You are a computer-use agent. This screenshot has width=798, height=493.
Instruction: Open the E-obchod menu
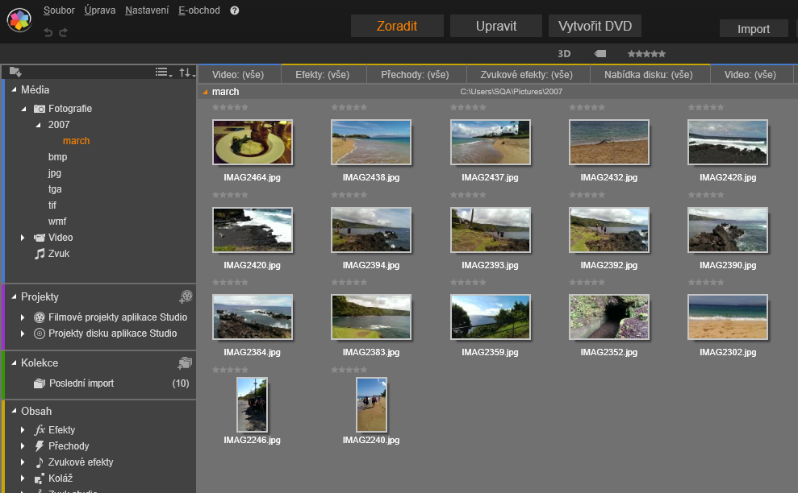coord(199,10)
